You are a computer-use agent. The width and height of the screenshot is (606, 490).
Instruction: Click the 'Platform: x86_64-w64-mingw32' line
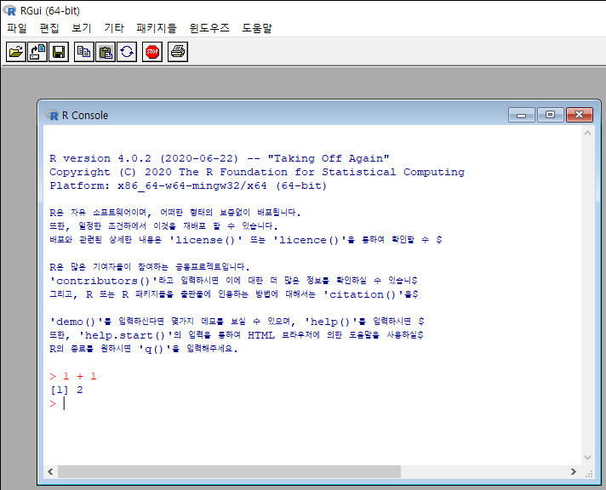click(x=188, y=185)
